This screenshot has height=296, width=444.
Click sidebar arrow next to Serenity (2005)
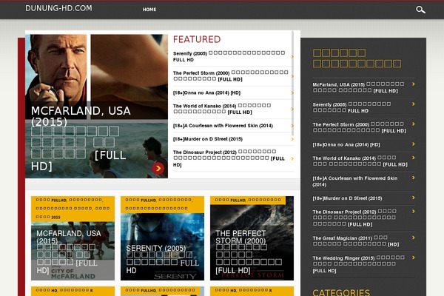414,104
